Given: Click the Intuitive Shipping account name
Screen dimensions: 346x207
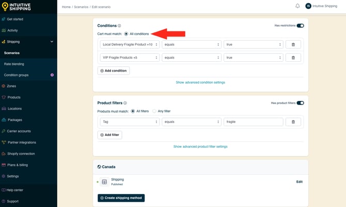Looking at the screenshot, I should click(x=325, y=6).
